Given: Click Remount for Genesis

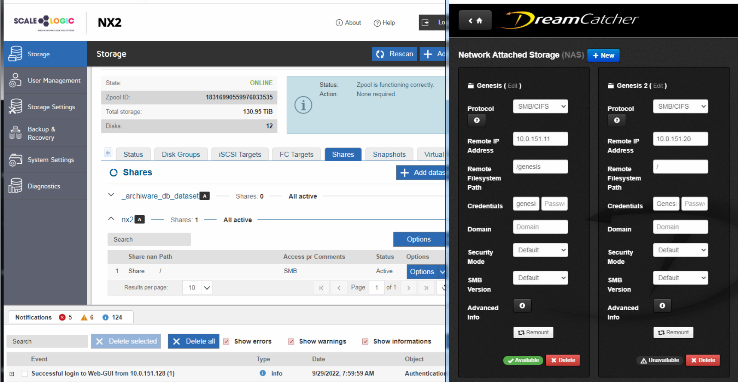Looking at the screenshot, I should [533, 332].
